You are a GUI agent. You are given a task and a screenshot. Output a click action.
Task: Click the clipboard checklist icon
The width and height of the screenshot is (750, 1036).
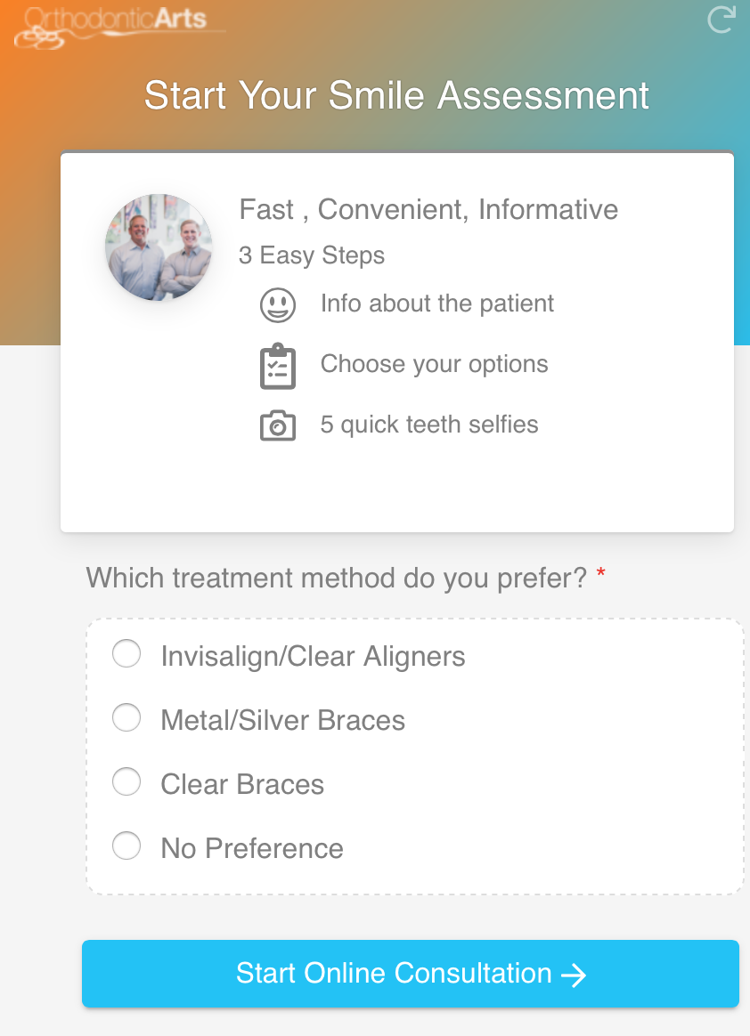(278, 366)
